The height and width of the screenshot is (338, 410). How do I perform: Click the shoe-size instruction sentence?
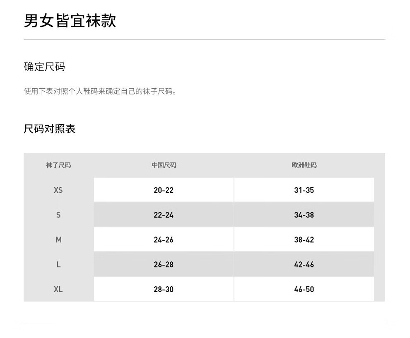coord(100,91)
